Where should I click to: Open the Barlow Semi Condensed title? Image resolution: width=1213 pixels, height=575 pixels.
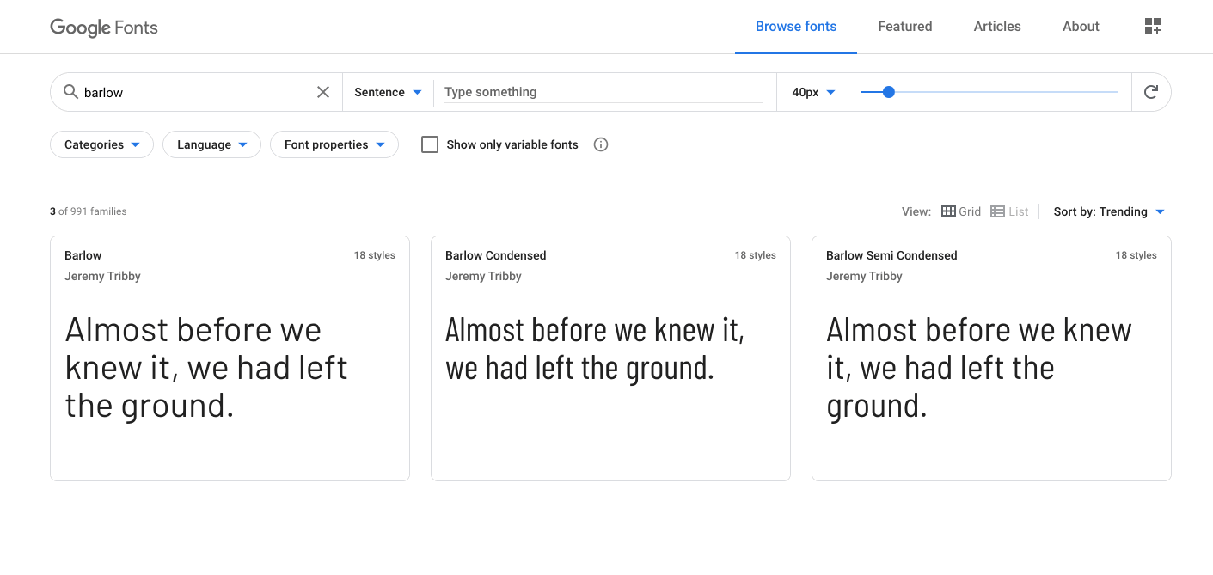tap(891, 255)
